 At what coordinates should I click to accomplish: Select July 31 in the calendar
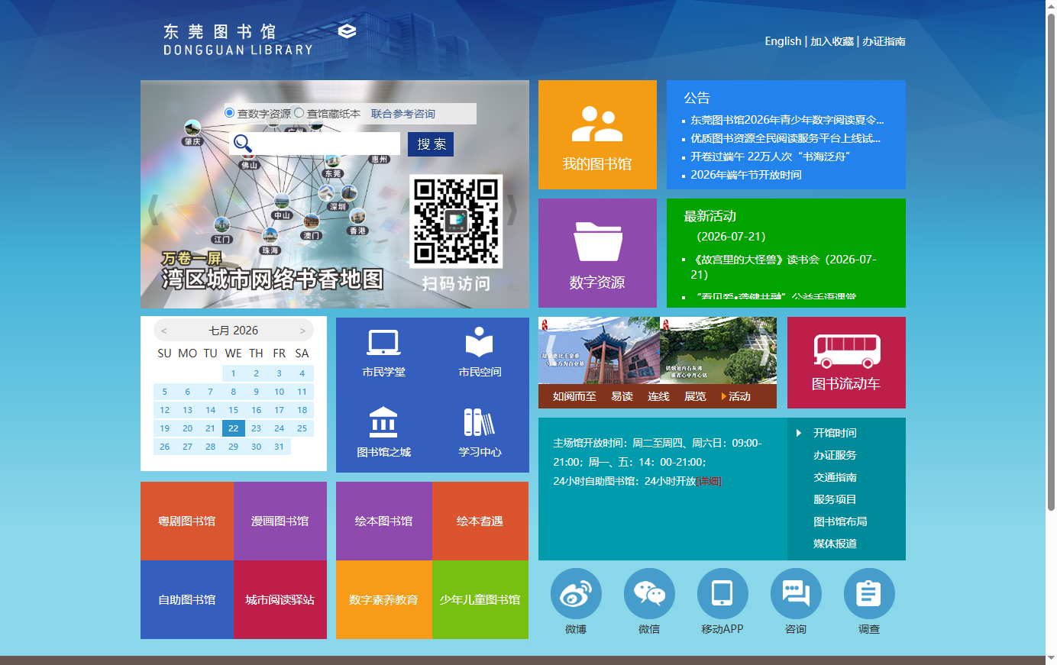pyautogui.click(x=280, y=447)
